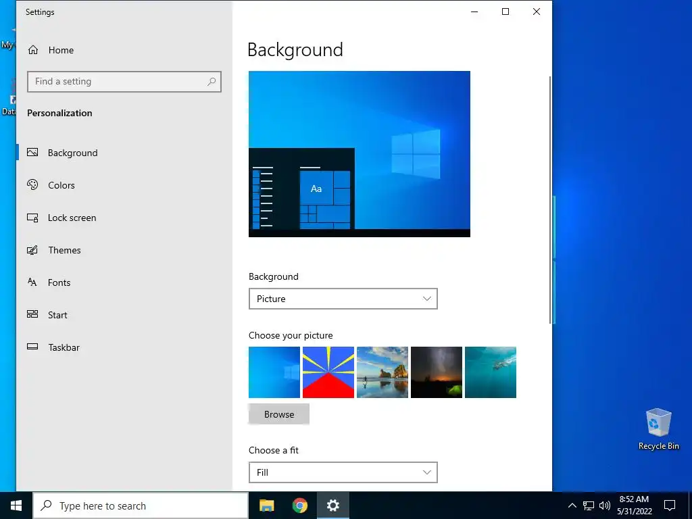Click the Type here to search box
Image resolution: width=692 pixels, height=519 pixels.
click(141, 505)
